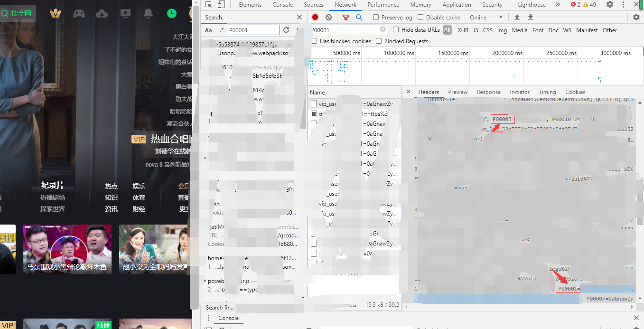Click the network search magnifier icon
This screenshot has width=644, height=329.
point(359,17)
